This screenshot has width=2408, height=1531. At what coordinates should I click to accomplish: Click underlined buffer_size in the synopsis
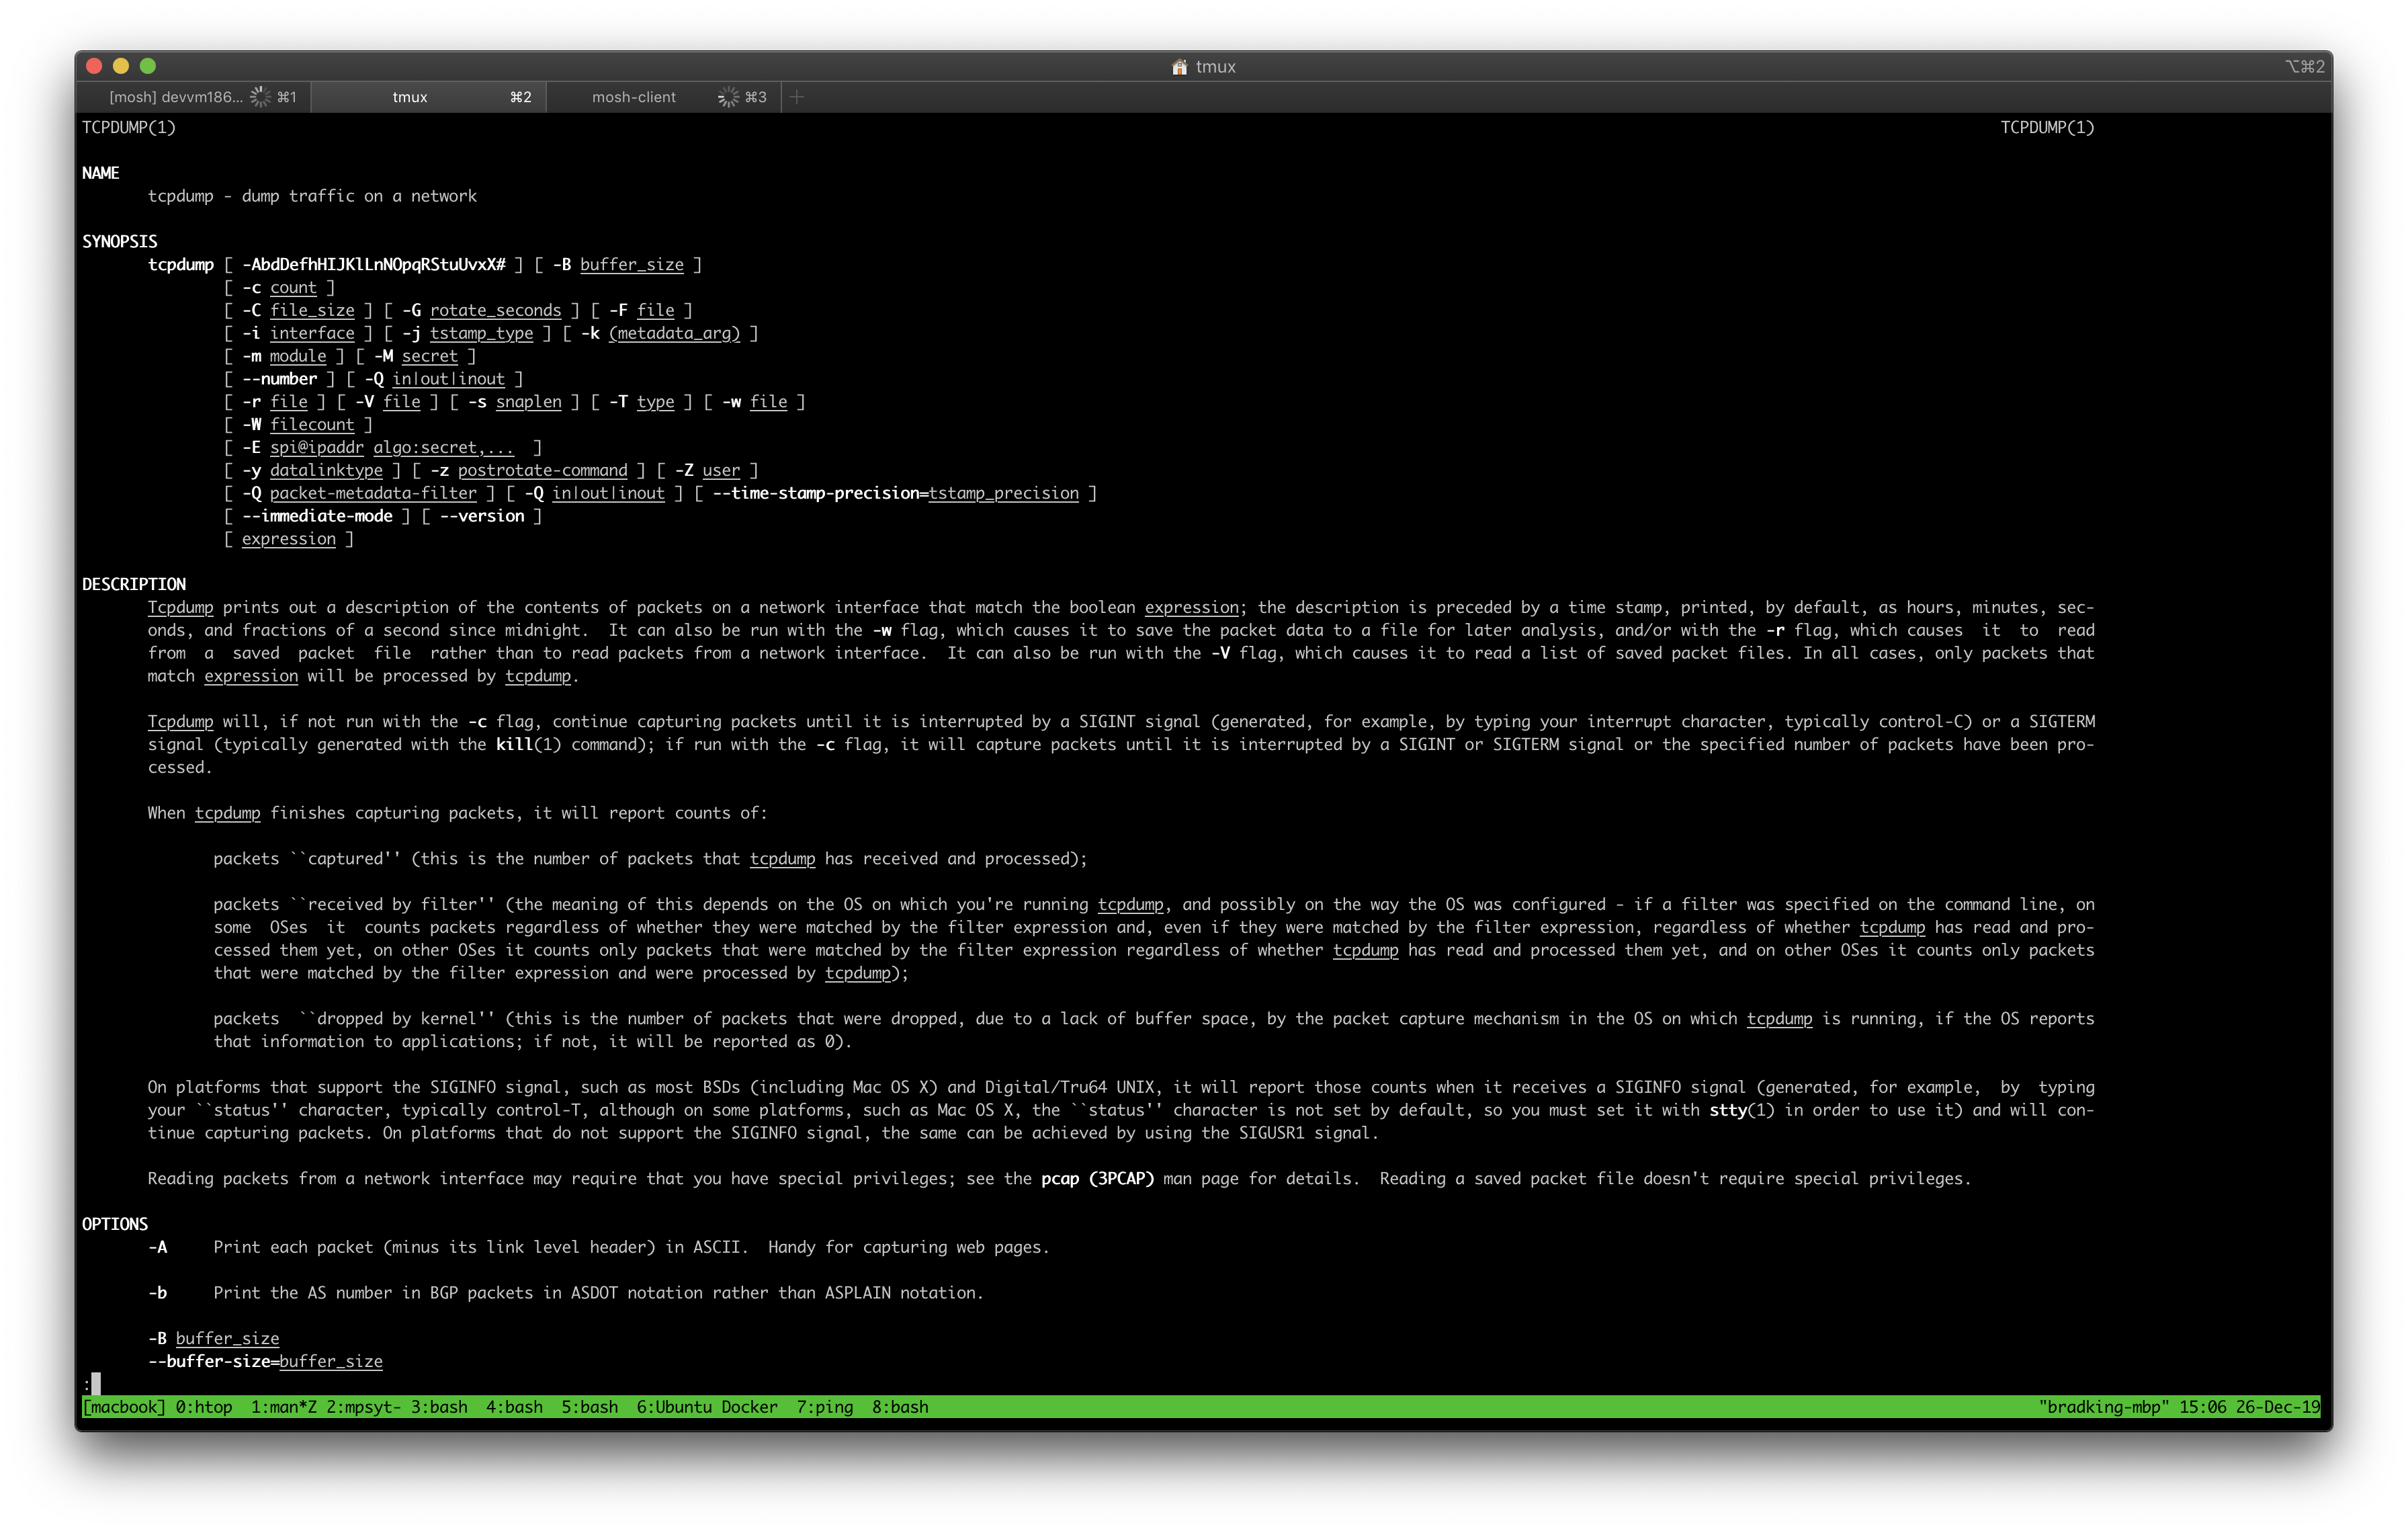click(x=632, y=265)
